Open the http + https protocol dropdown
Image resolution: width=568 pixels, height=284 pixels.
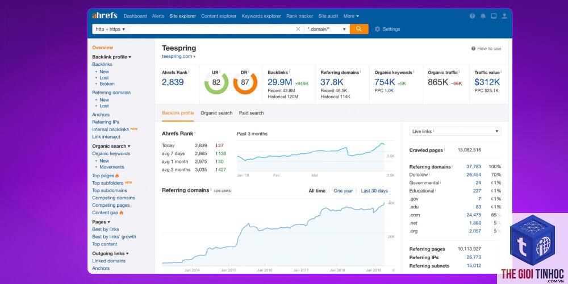coord(111,29)
